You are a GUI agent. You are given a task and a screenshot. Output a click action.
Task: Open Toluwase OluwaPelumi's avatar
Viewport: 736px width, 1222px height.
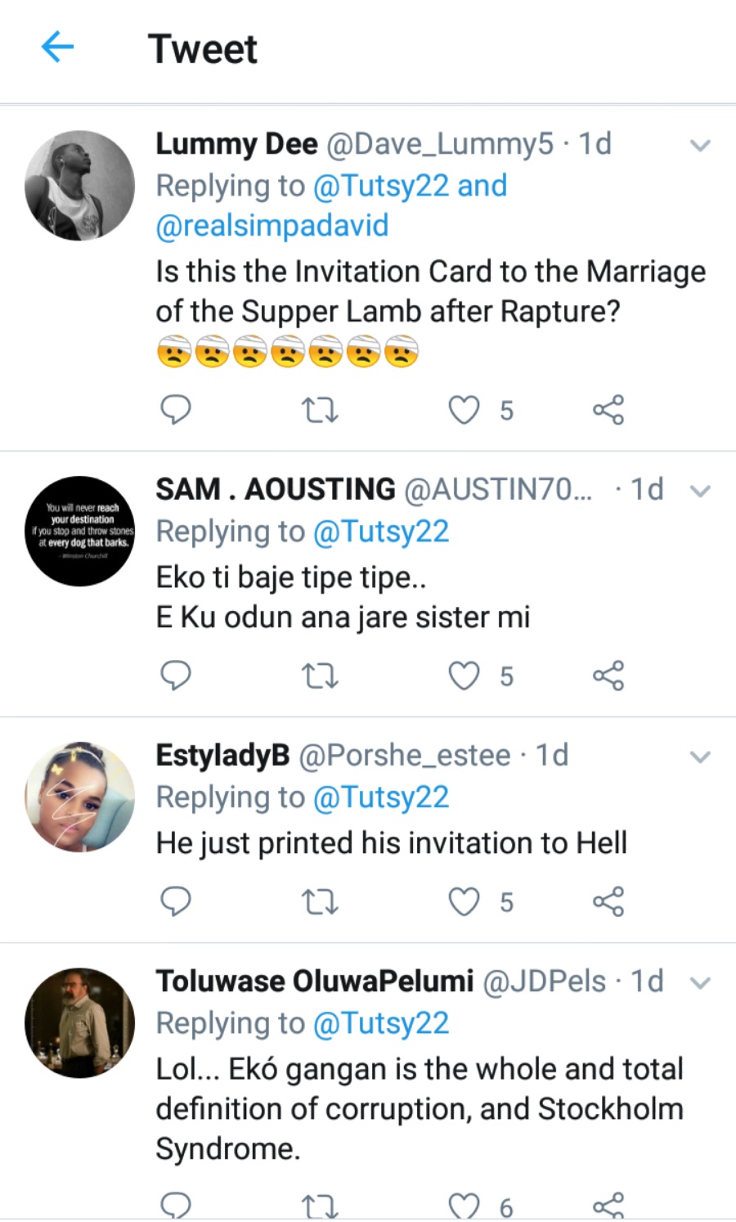[x=80, y=1023]
